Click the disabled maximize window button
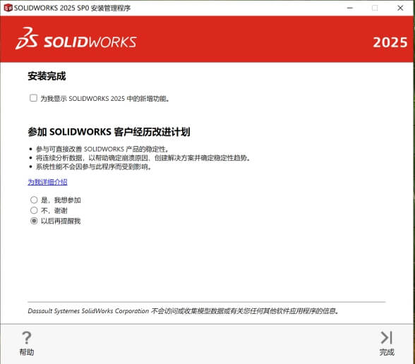This screenshot has width=415, height=364. (x=375, y=8)
